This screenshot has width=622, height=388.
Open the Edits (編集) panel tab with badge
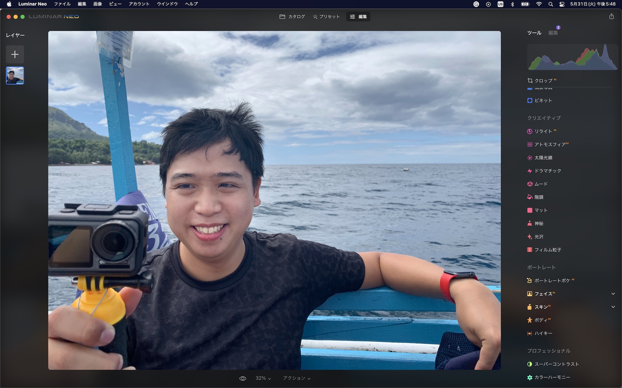pyautogui.click(x=553, y=33)
